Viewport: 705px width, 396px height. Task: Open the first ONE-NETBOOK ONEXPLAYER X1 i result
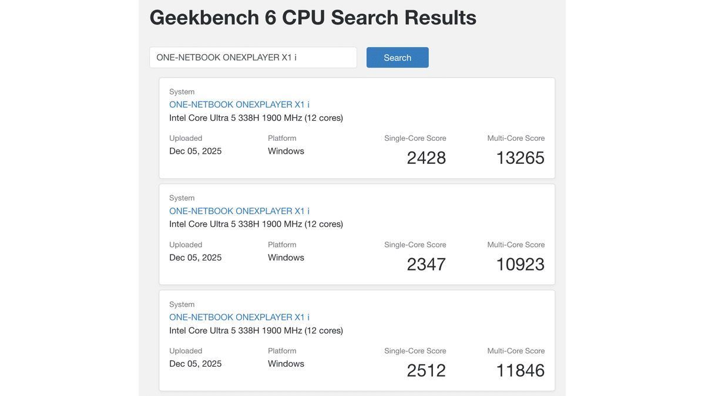pyautogui.click(x=239, y=104)
